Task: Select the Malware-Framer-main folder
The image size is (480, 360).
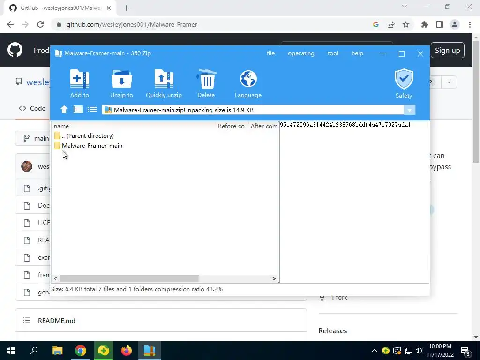Action: 165,146
